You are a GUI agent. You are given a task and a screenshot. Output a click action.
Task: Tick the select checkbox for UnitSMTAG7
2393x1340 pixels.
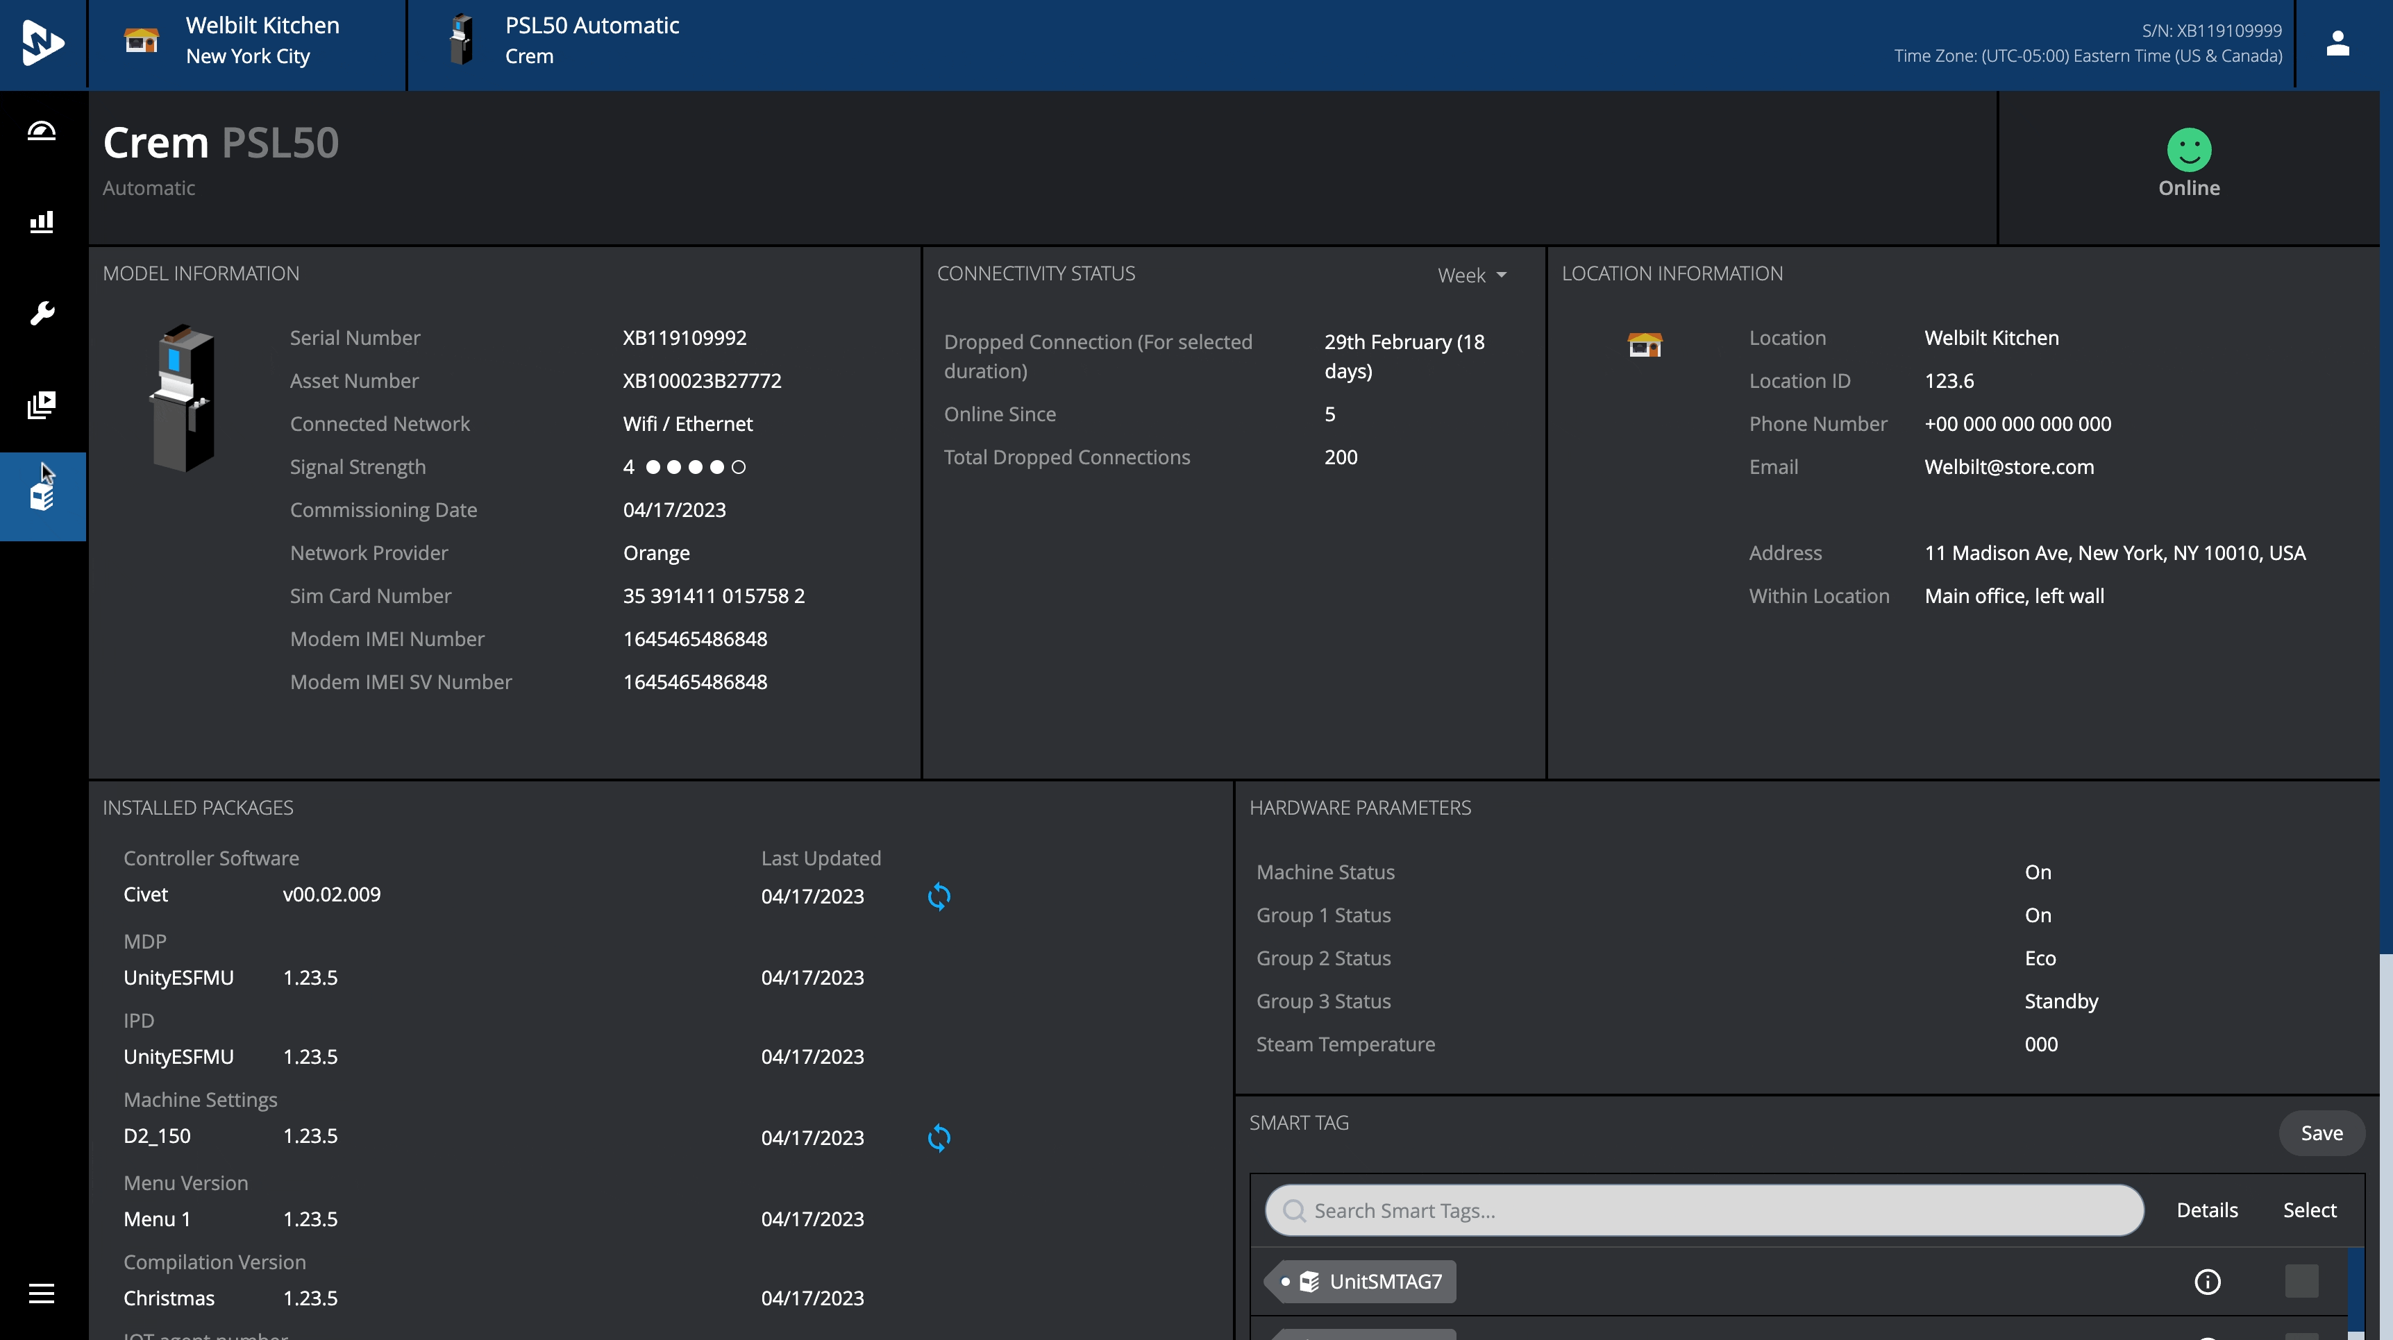pos(2301,1282)
